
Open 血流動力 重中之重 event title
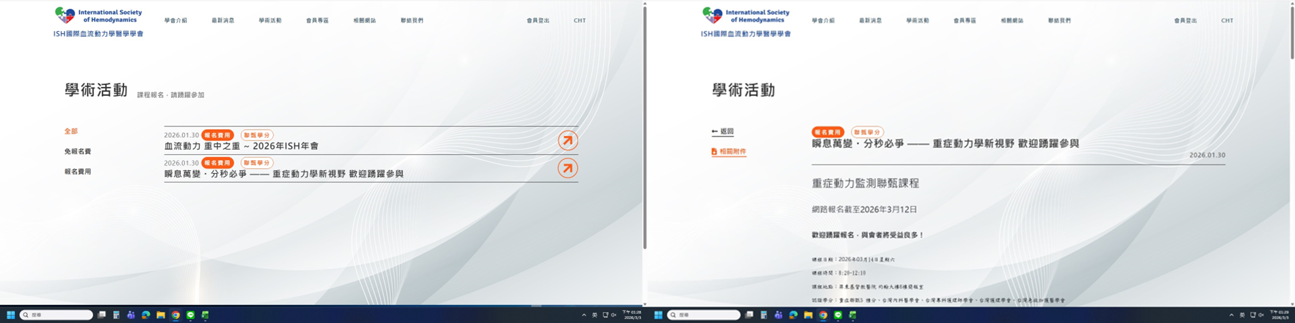click(x=241, y=146)
